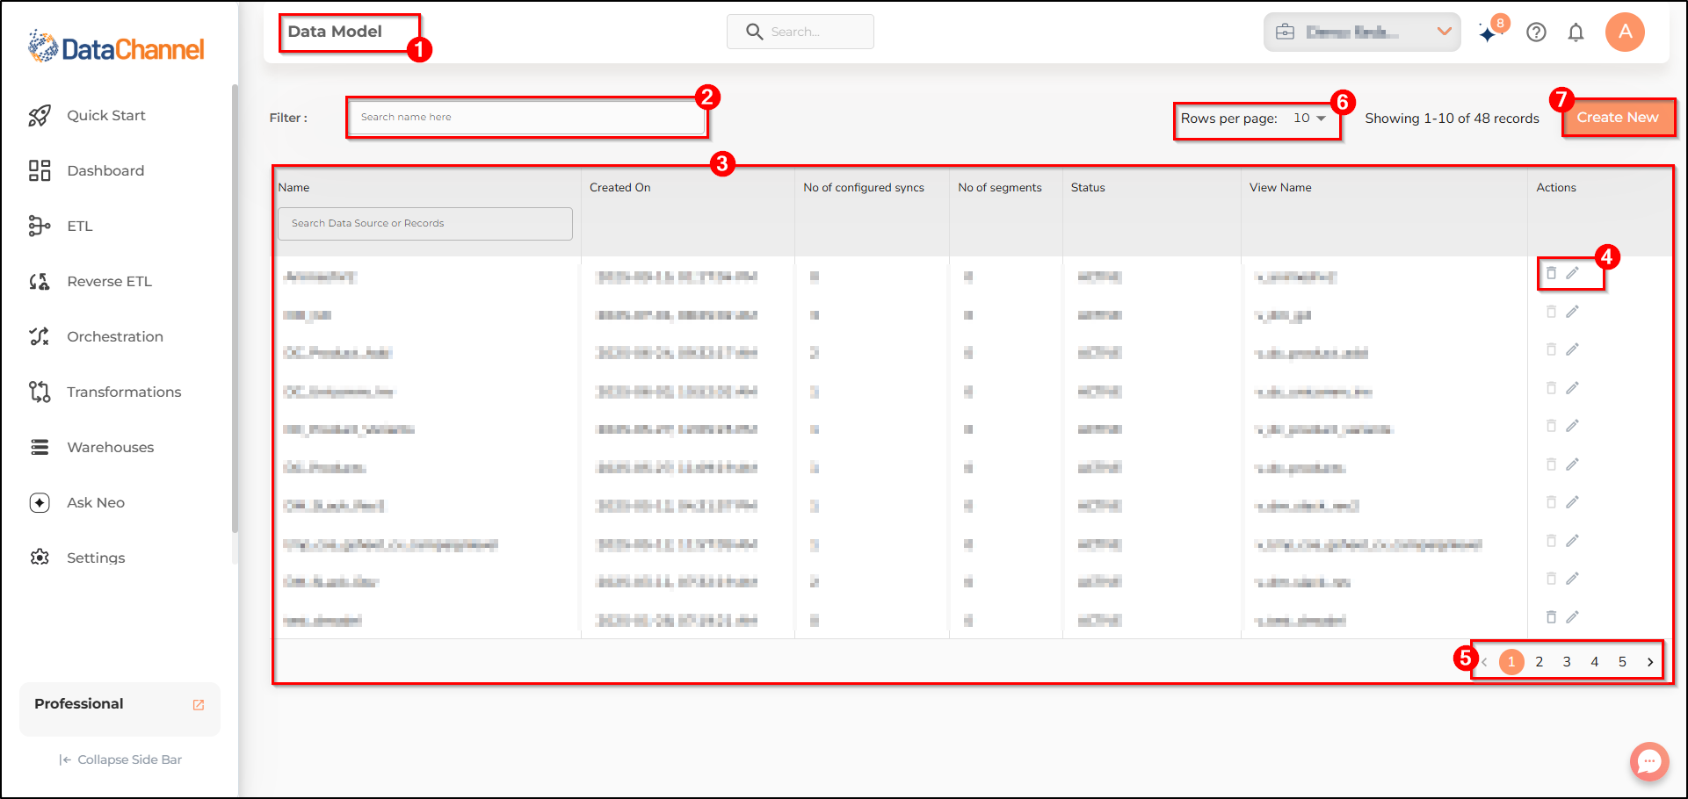This screenshot has height=799, width=1688.
Task: Edit the eighth data model row
Action: point(1573,541)
